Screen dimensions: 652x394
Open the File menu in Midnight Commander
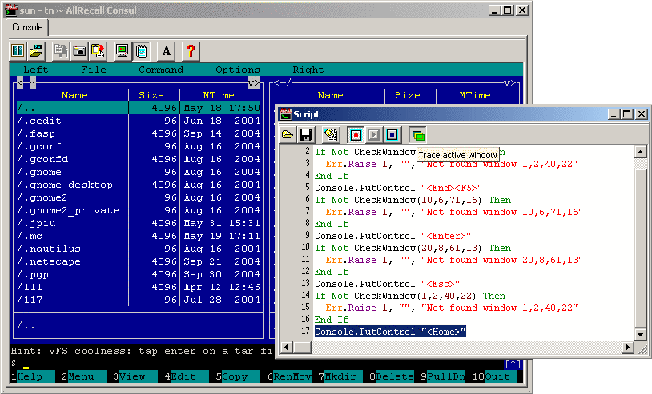click(x=94, y=70)
